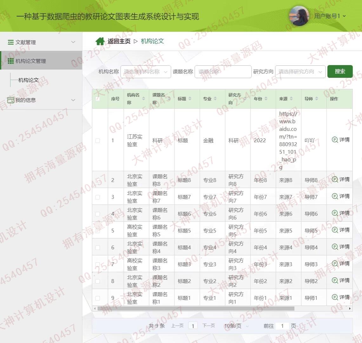Open the 研究方向 select dropdown

click(300, 72)
